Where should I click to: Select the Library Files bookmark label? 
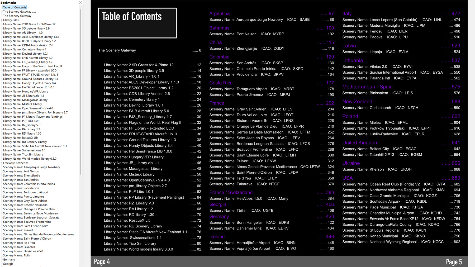[11, 20]
